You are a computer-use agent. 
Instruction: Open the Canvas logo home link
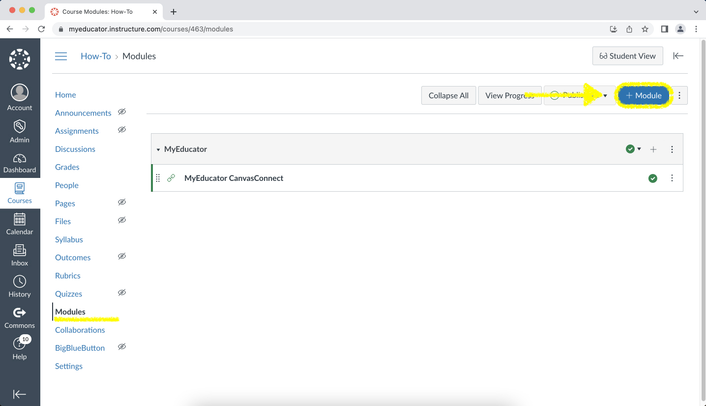(x=20, y=59)
